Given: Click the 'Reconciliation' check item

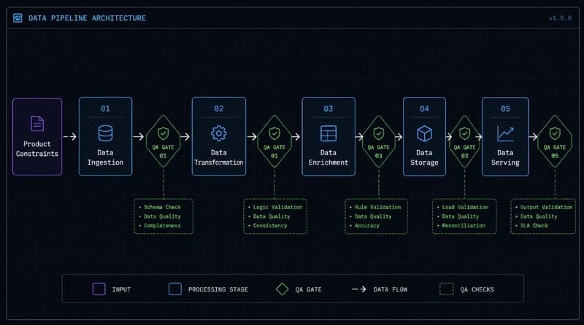Looking at the screenshot, I should tap(464, 226).
